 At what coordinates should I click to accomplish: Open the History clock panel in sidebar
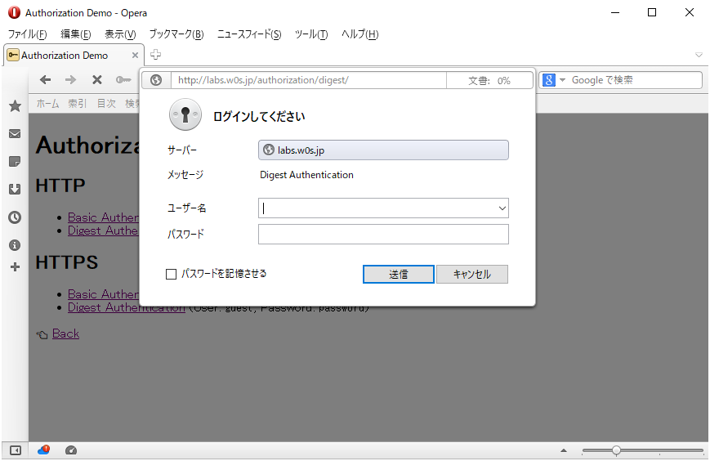pyautogui.click(x=15, y=217)
